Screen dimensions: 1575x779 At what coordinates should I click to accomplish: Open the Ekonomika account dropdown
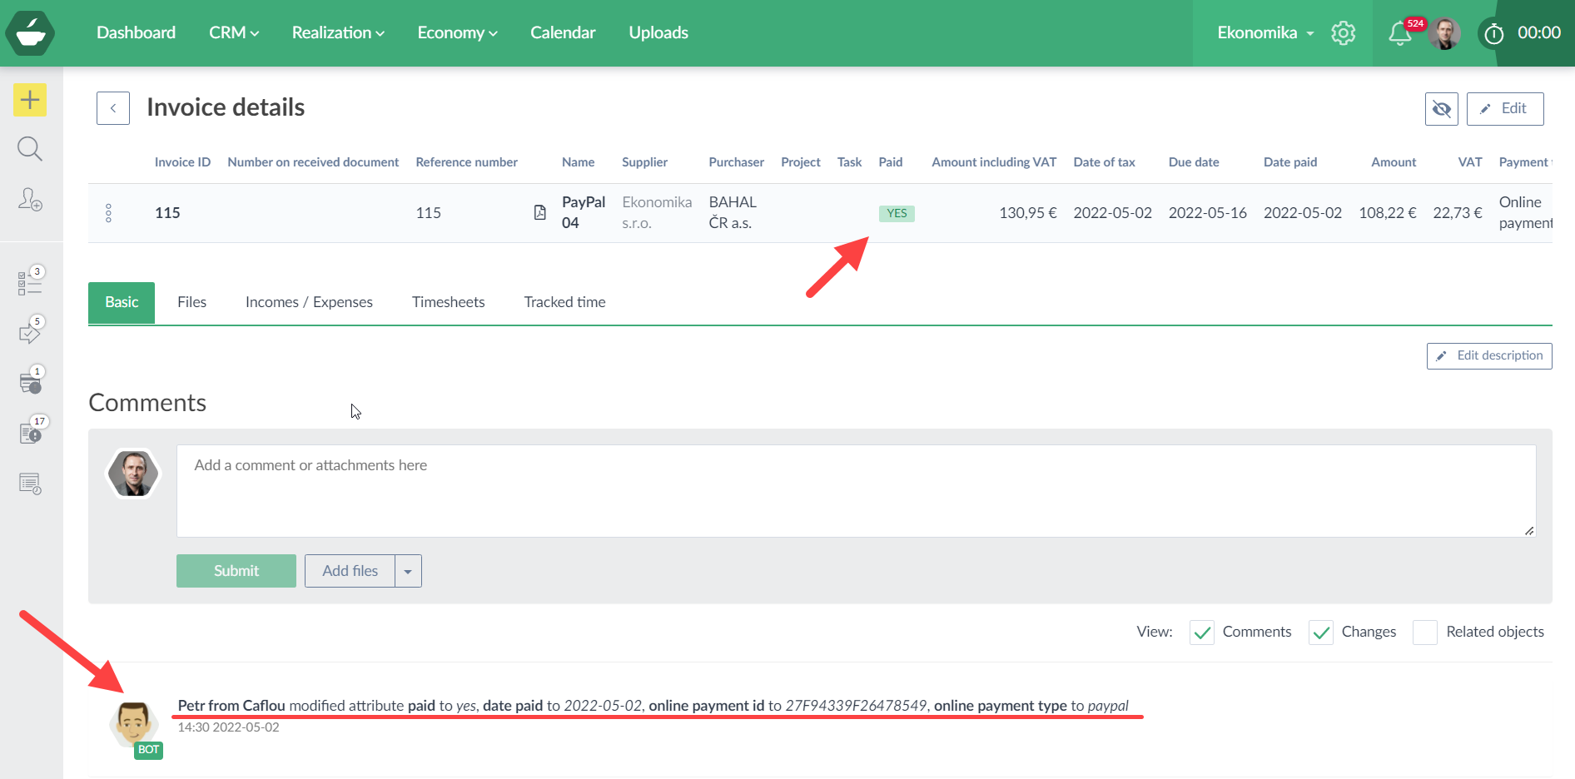(1264, 32)
